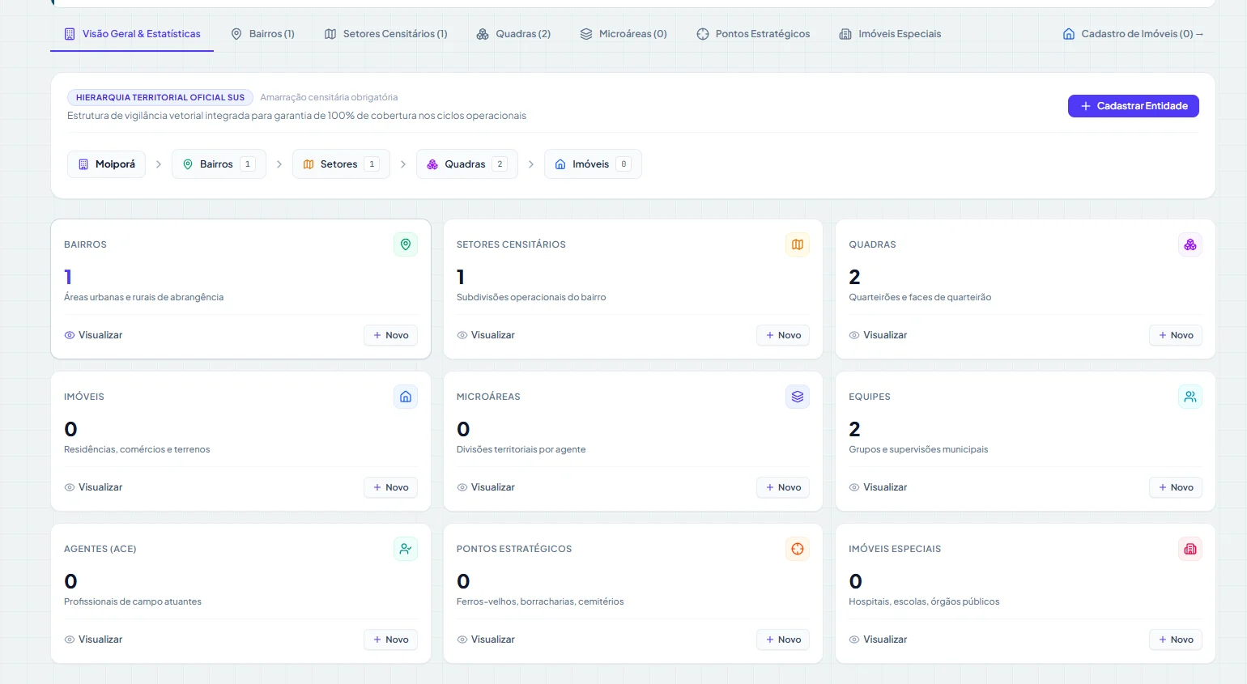Open Visualizar on the Bairros card
The image size is (1247, 684).
click(93, 335)
